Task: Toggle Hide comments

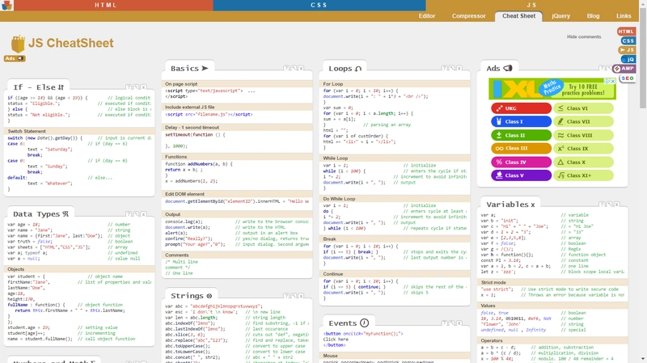Action: 584,36
